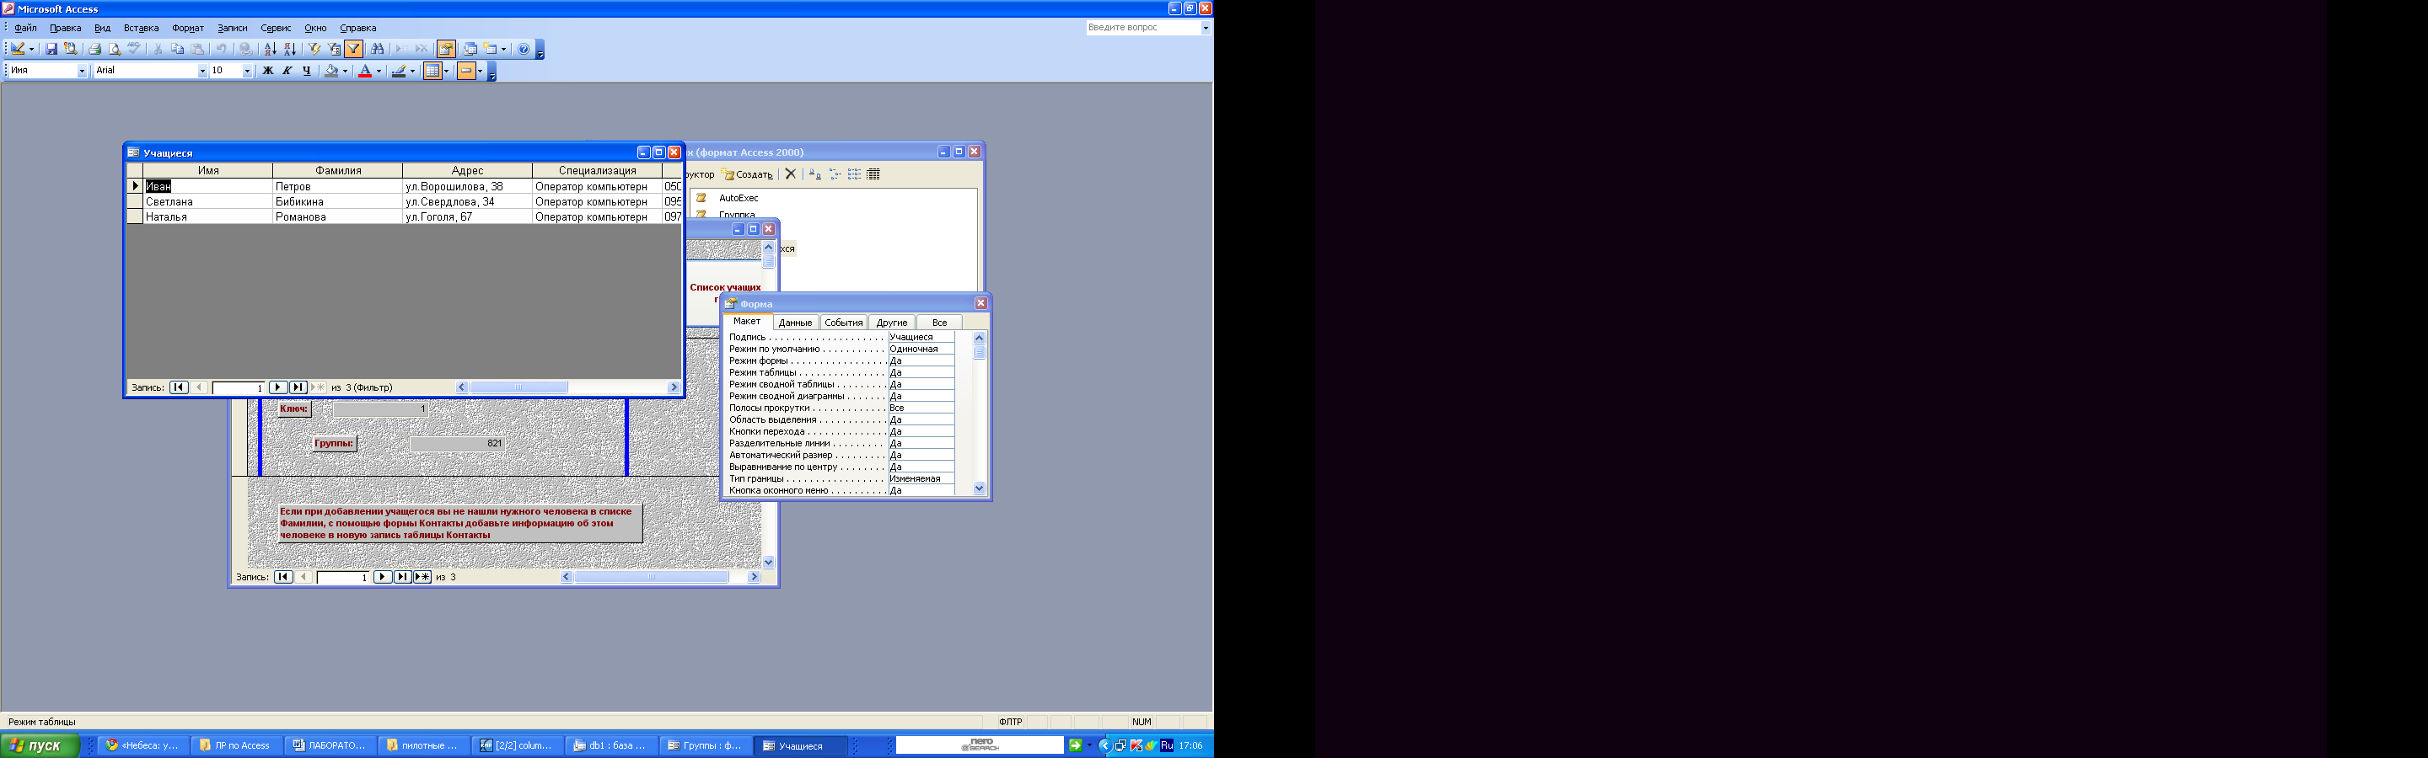Switch to События tab in Форма properties

(x=844, y=322)
